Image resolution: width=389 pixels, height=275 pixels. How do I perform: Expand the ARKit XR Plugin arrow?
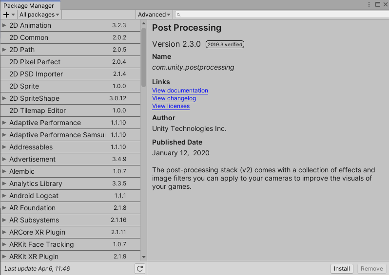(4, 257)
